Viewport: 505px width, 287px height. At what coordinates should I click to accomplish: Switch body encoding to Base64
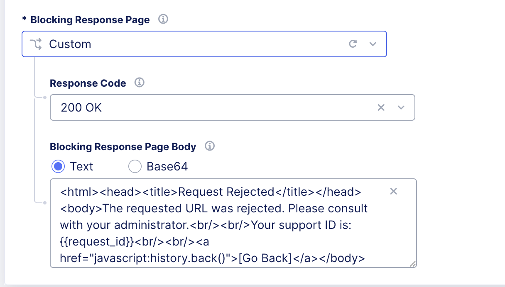pos(135,166)
